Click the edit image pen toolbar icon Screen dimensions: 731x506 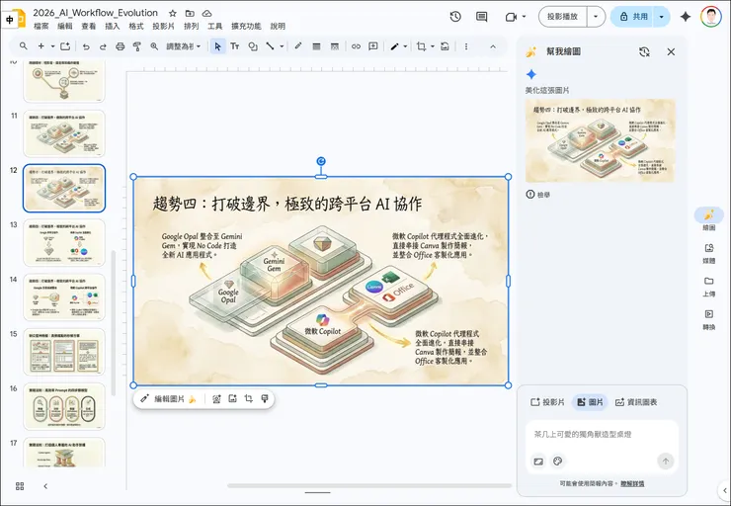394,46
